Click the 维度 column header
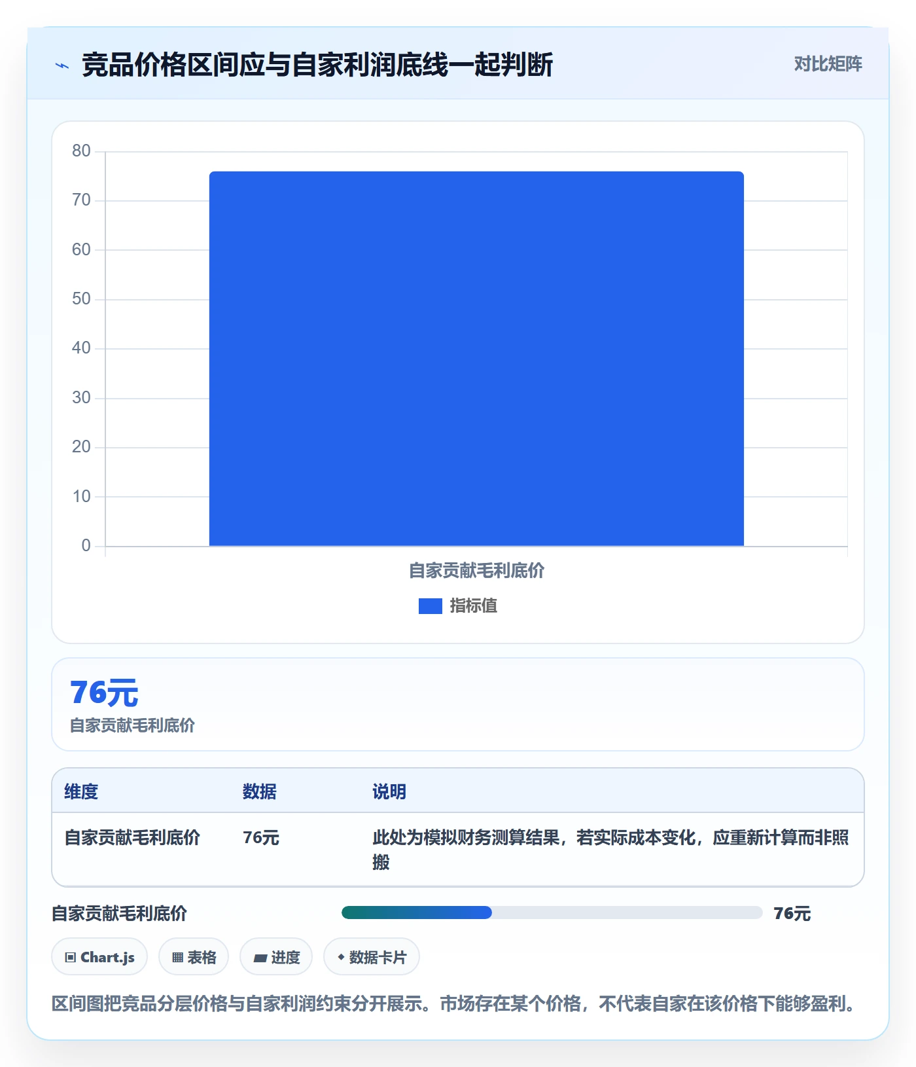 point(81,791)
